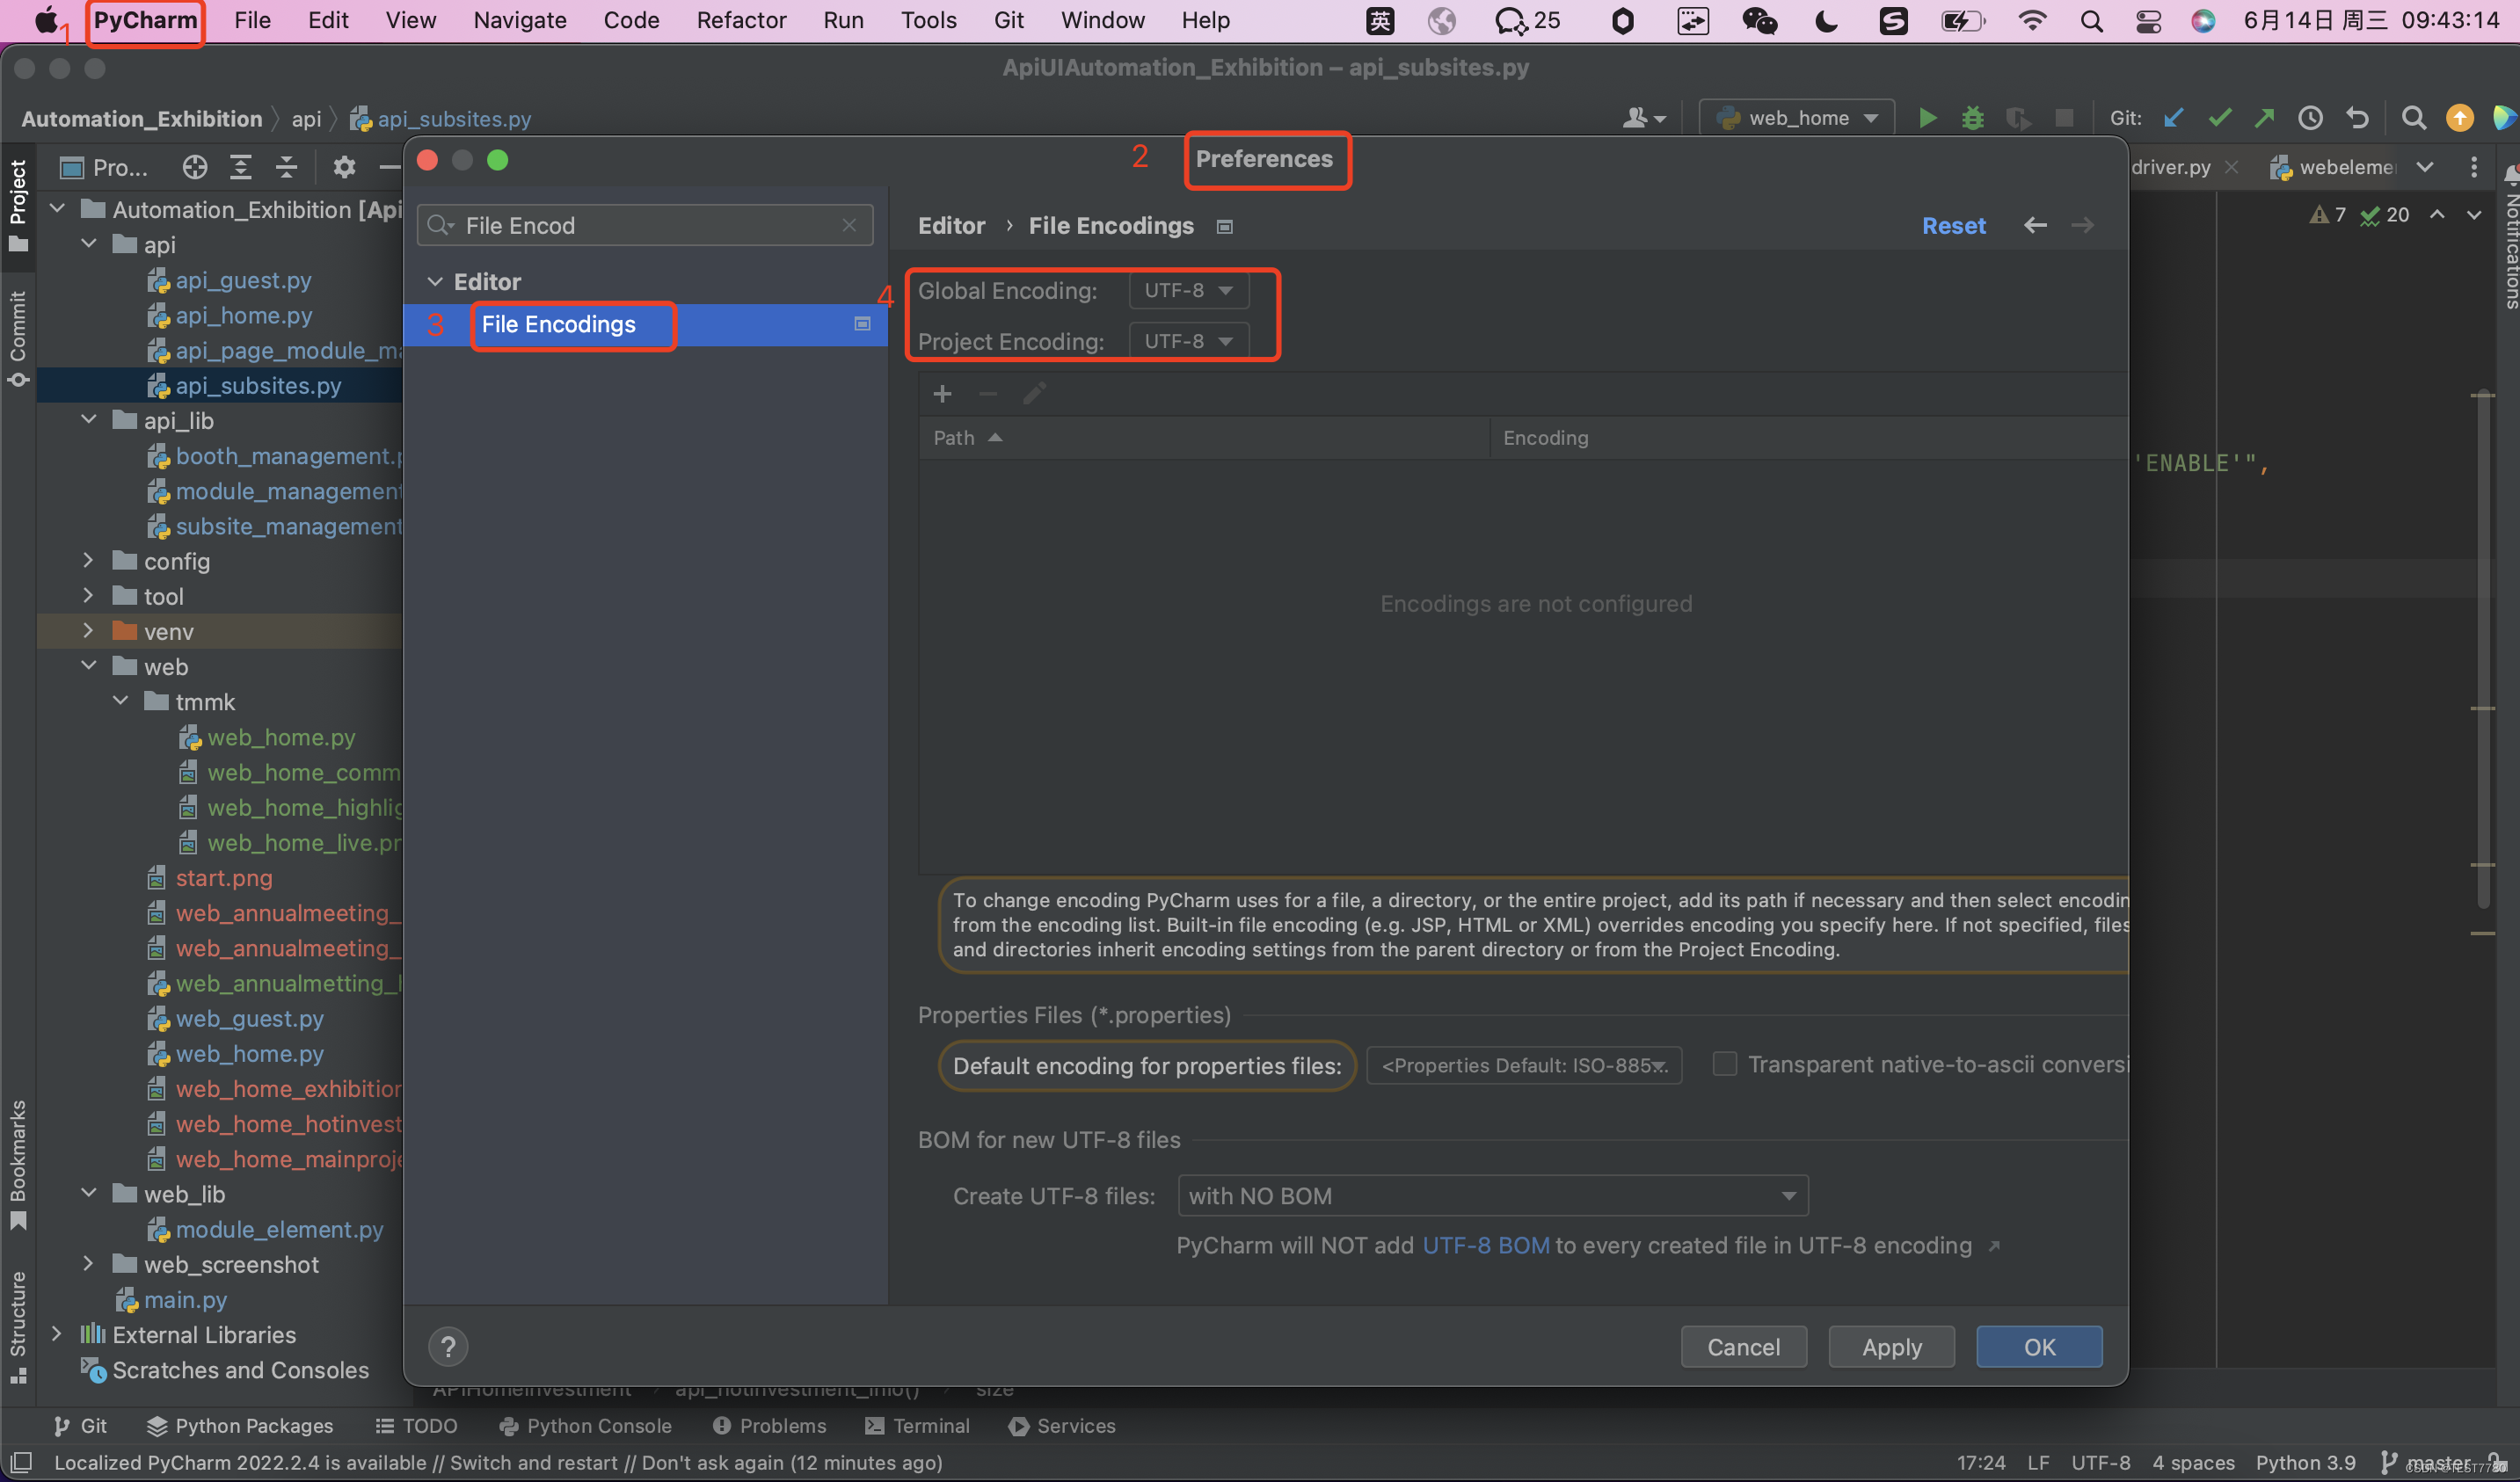Open Git show history clock icon
The width and height of the screenshot is (2520, 1482).
pyautogui.click(x=2310, y=118)
